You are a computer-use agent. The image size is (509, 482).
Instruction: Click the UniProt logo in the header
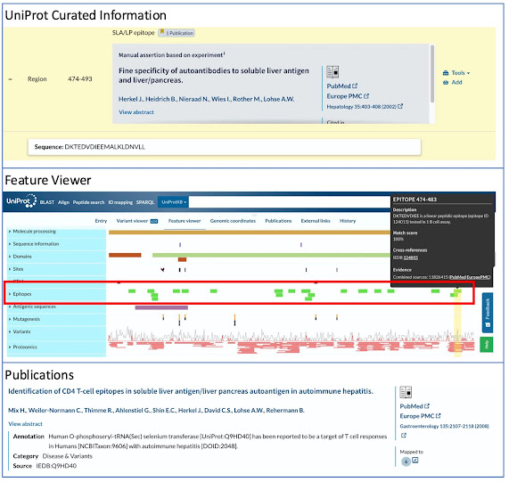[x=21, y=200]
